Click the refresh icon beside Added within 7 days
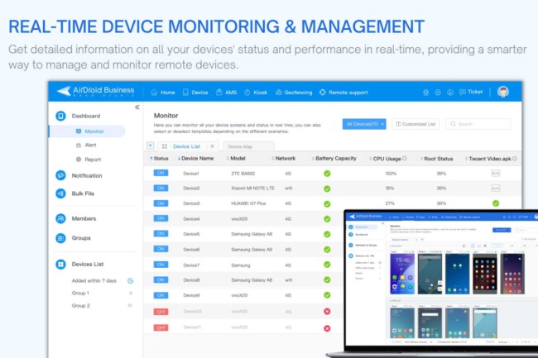 (x=131, y=281)
